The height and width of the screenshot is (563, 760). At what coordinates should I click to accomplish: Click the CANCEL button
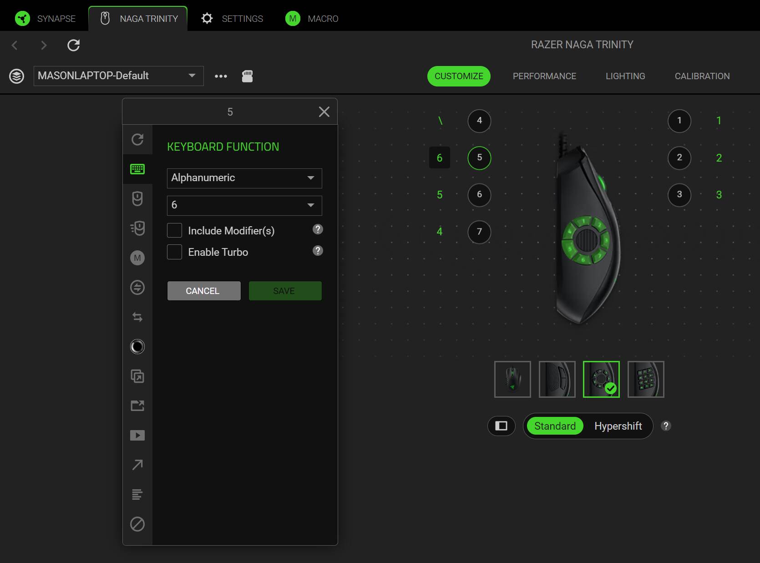(x=204, y=291)
